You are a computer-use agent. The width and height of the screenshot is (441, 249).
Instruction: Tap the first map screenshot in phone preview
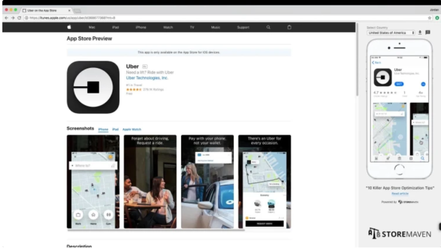click(x=390, y=129)
